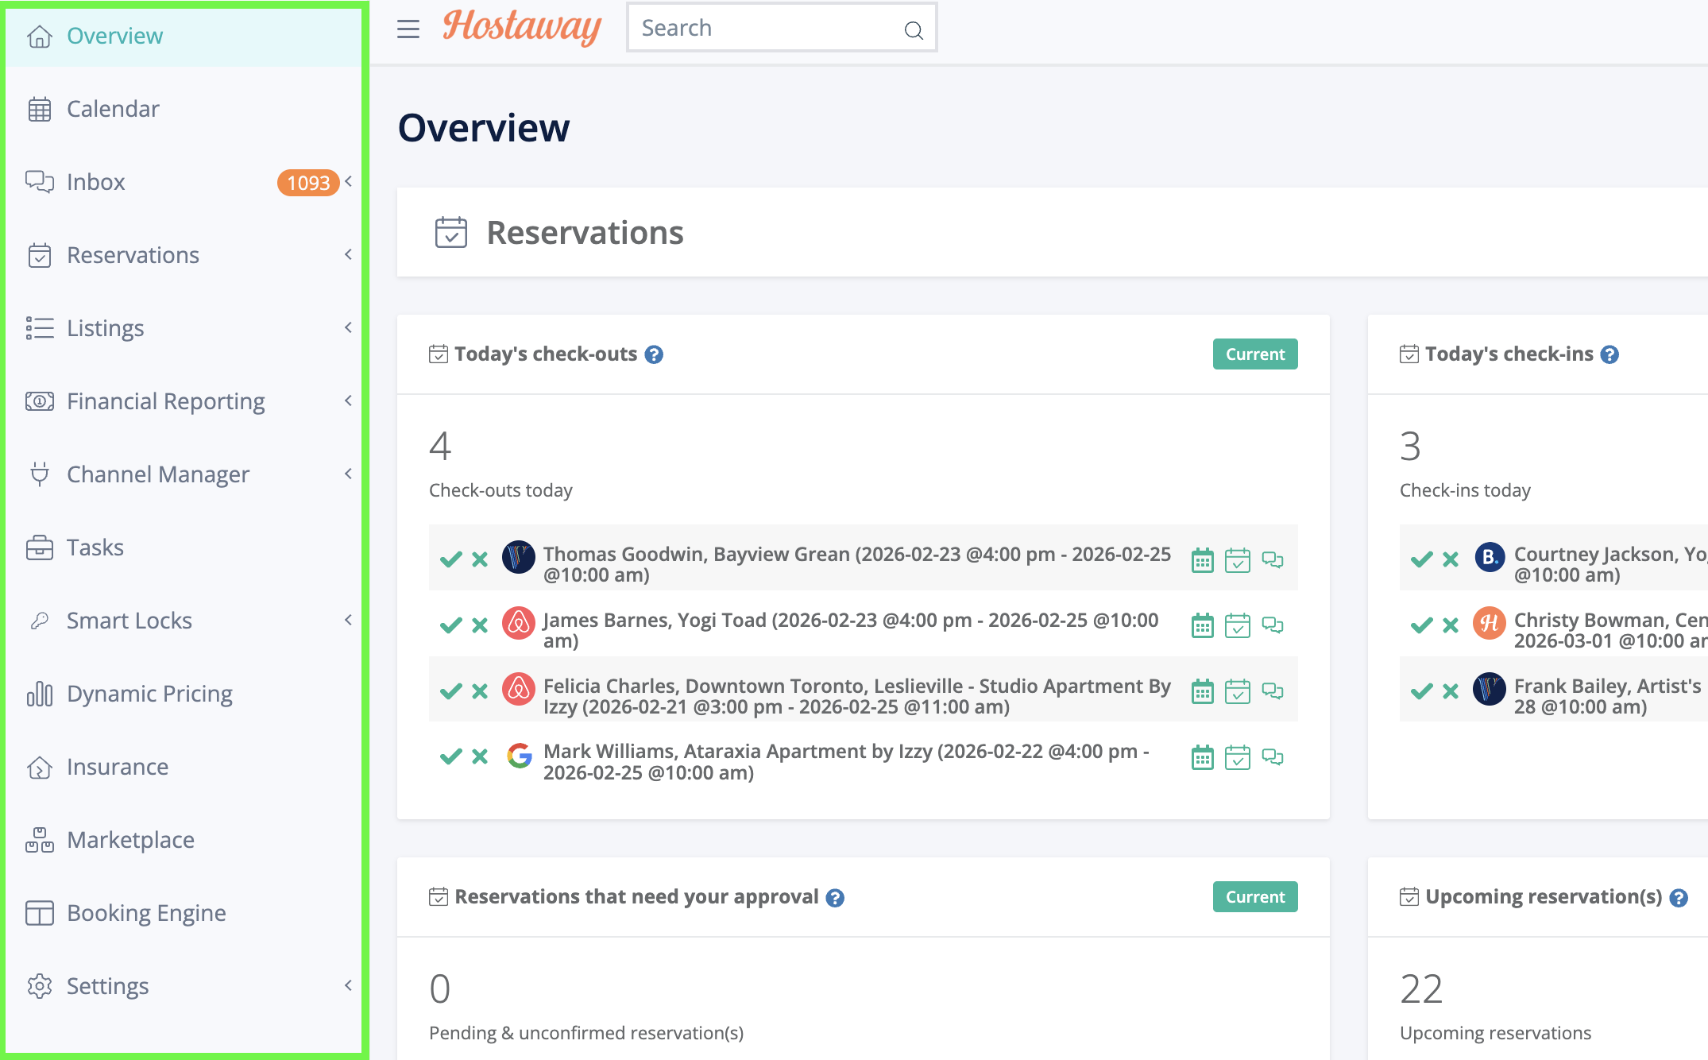Click Booking.com channel logo beside Courtney Jackson
The image size is (1708, 1060).
(1490, 558)
